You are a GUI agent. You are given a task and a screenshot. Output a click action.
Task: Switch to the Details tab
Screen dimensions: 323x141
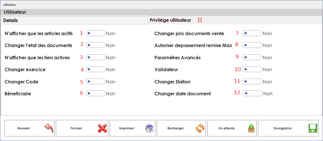click(x=74, y=21)
